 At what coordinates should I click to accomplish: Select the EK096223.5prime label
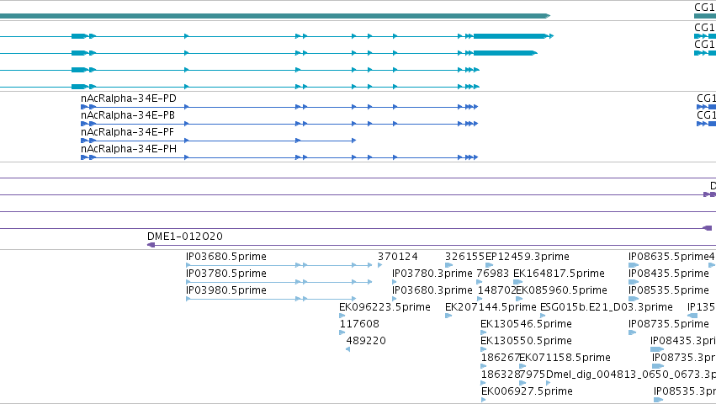click(385, 307)
